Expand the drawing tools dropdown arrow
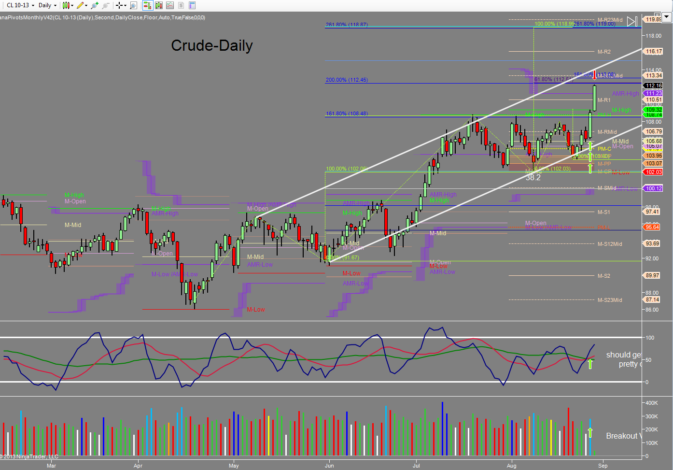This screenshot has width=673, height=470. coord(86,5)
